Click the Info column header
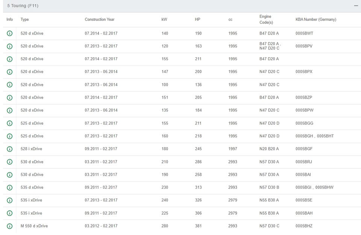Viewport: 361px width, 235px height. (10, 19)
